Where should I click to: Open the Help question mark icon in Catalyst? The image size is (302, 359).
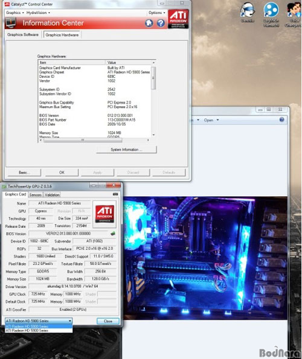pos(161,23)
